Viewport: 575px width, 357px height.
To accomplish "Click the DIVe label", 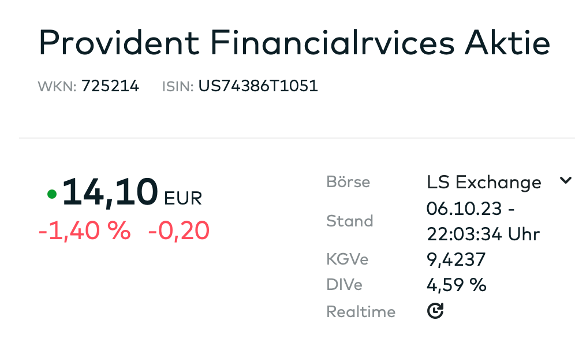I will click(344, 285).
